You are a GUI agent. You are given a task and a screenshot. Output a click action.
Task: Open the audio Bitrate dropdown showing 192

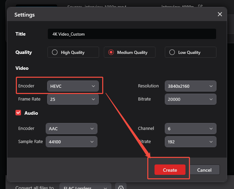pyautogui.click(x=190, y=142)
